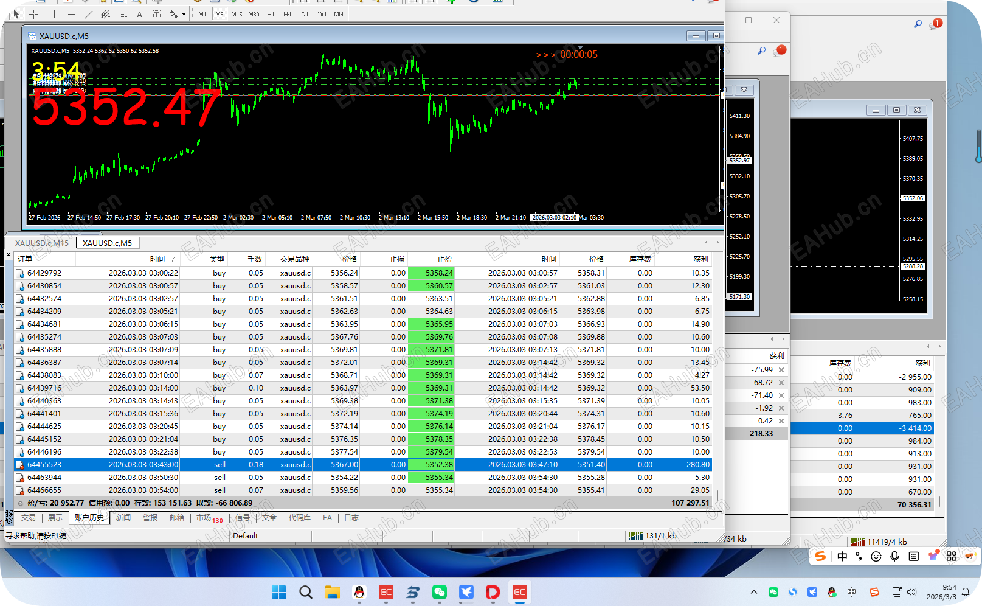Screen dimensions: 982x606
Task: Select the cursor arrow tool
Action: pos(16,14)
